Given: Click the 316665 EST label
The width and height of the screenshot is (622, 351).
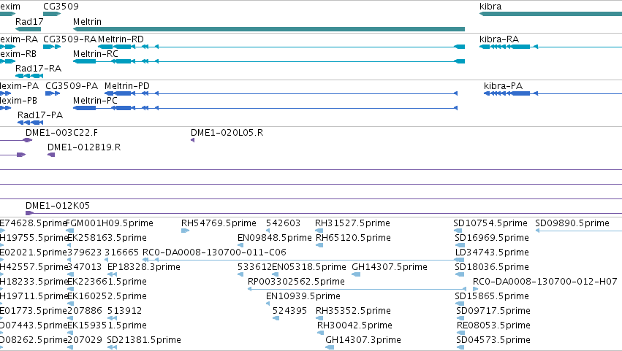Looking at the screenshot, I should 121,252.
